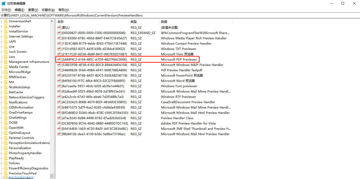Click the string icon for {53BEDF0B-4E5B-4183-8DC9-B844344FA104}
This screenshot has width=360, height=179.
[x=59, y=65]
